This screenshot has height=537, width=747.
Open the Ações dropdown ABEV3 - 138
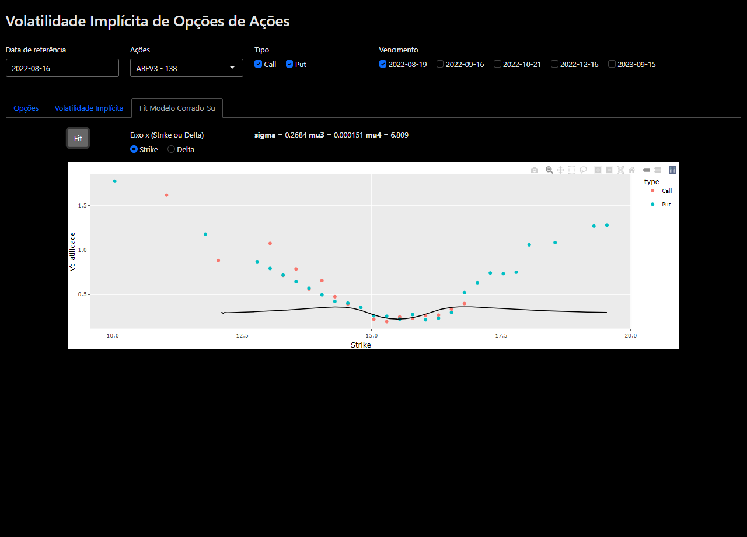(x=187, y=68)
